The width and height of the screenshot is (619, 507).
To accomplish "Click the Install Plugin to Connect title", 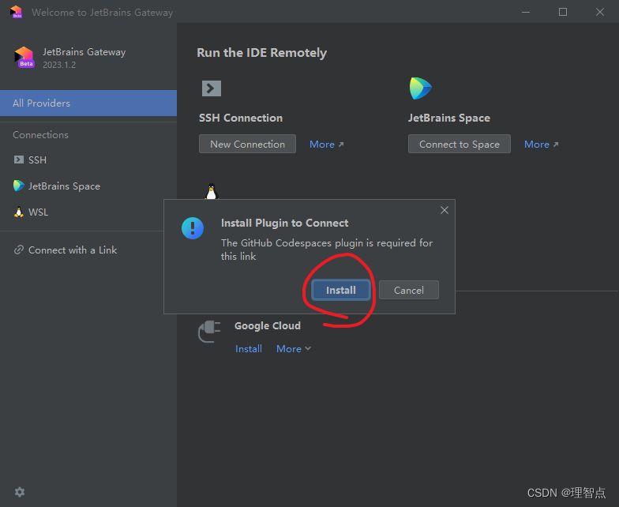I will click(x=284, y=223).
